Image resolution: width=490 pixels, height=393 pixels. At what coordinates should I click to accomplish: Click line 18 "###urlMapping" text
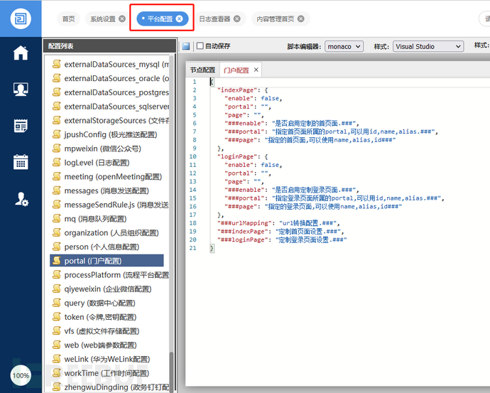[x=245, y=223]
